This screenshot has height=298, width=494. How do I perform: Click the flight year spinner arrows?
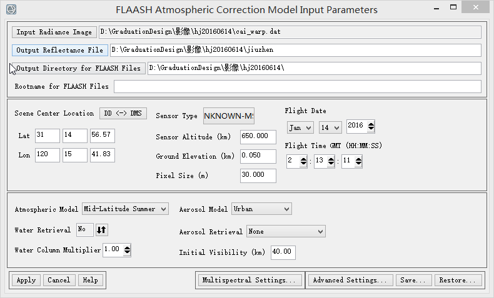click(x=371, y=126)
